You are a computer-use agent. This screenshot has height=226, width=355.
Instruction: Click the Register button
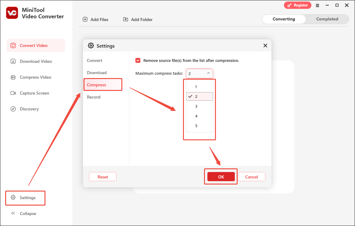click(x=298, y=5)
